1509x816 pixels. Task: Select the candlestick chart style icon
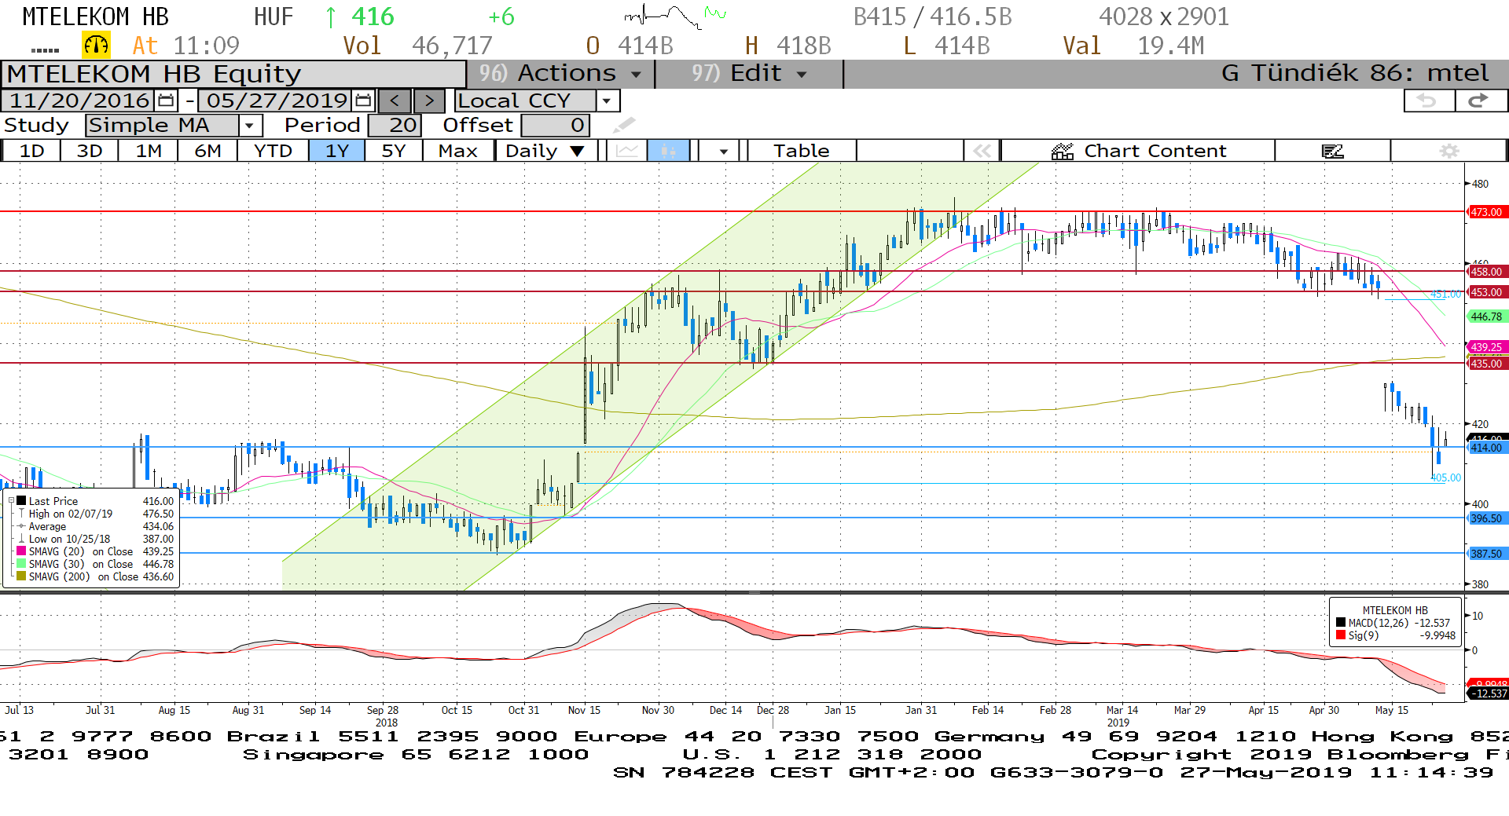[668, 151]
